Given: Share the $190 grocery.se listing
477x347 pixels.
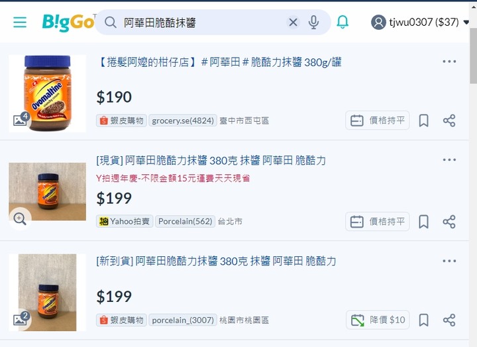Looking at the screenshot, I should pos(449,121).
